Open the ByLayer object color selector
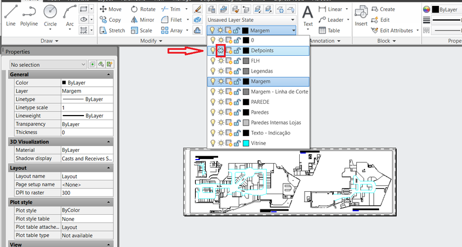 coord(446,9)
